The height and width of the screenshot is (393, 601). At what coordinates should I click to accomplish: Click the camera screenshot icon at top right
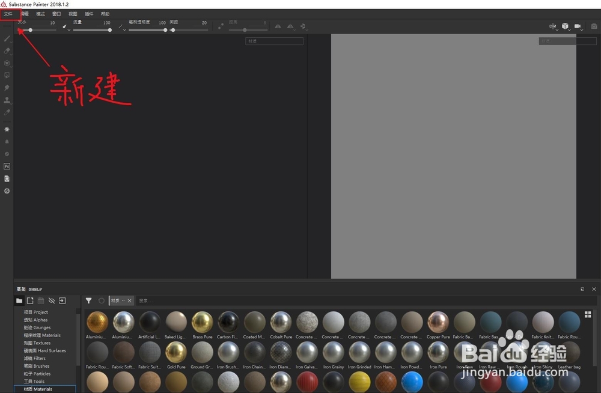(x=594, y=26)
